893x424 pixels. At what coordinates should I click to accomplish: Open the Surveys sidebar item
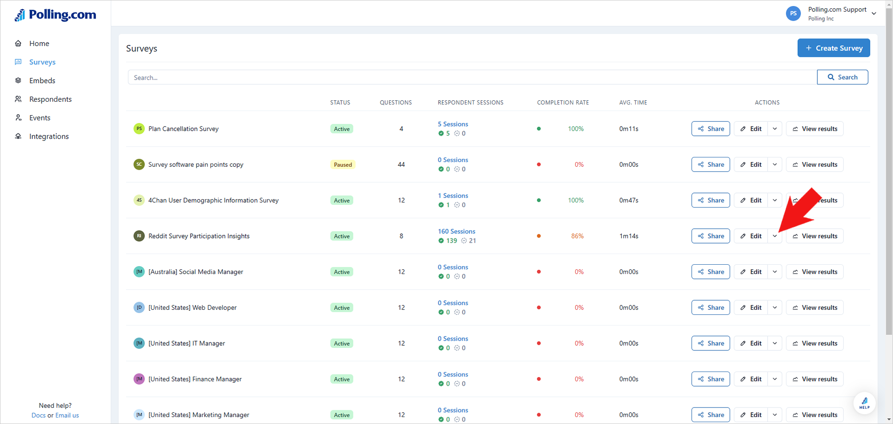(x=42, y=62)
